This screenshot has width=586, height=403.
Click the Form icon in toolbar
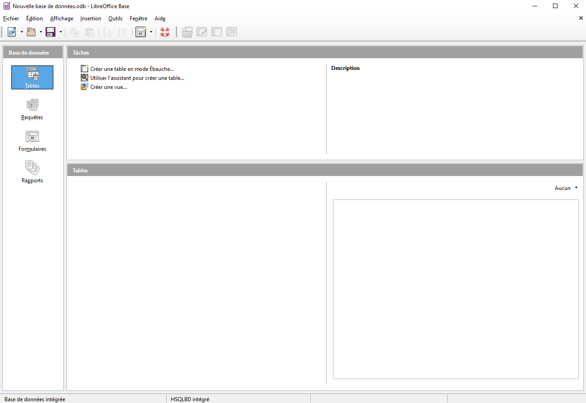[x=141, y=32]
